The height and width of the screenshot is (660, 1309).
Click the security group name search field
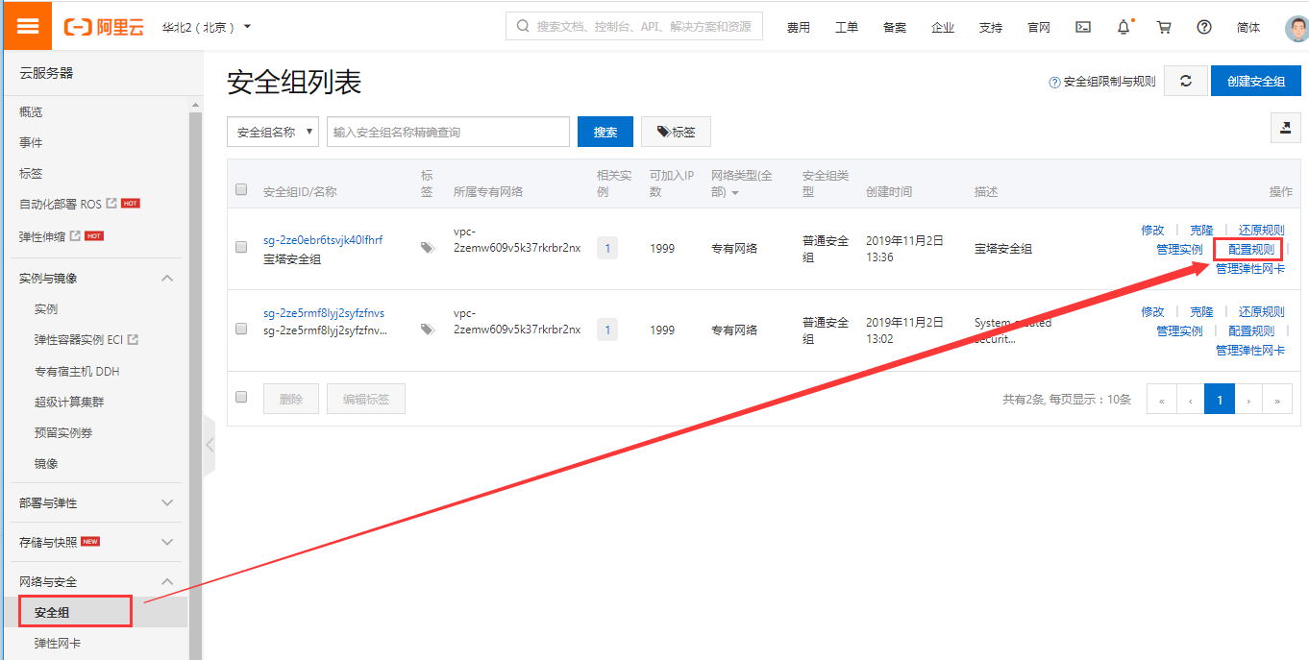(448, 133)
